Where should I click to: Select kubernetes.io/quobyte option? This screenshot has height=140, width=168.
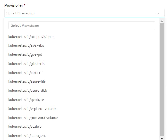click(26, 100)
